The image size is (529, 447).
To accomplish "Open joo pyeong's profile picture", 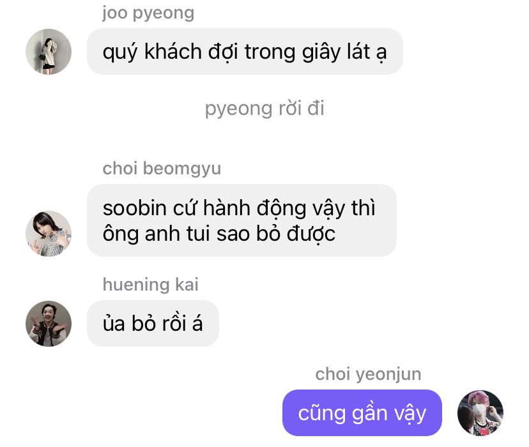I will point(49,52).
